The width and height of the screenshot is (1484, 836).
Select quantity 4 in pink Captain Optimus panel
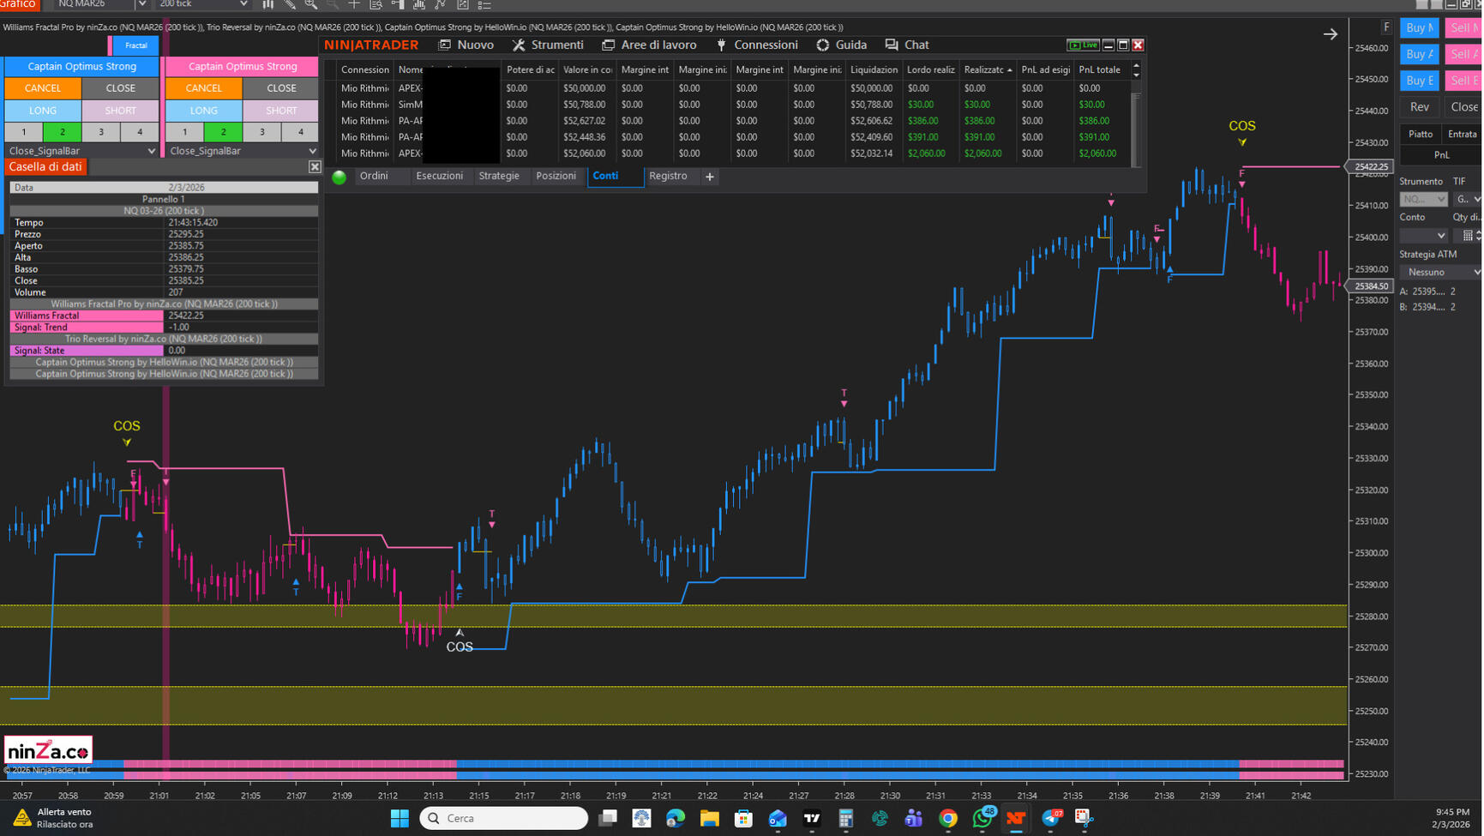[x=300, y=132]
